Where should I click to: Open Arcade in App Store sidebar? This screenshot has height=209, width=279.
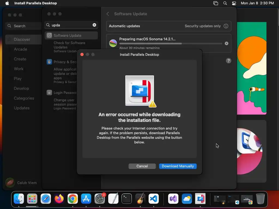20,49
